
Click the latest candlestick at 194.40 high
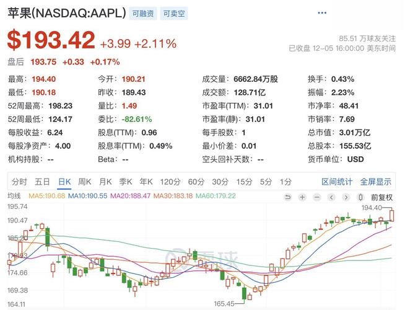(391, 216)
